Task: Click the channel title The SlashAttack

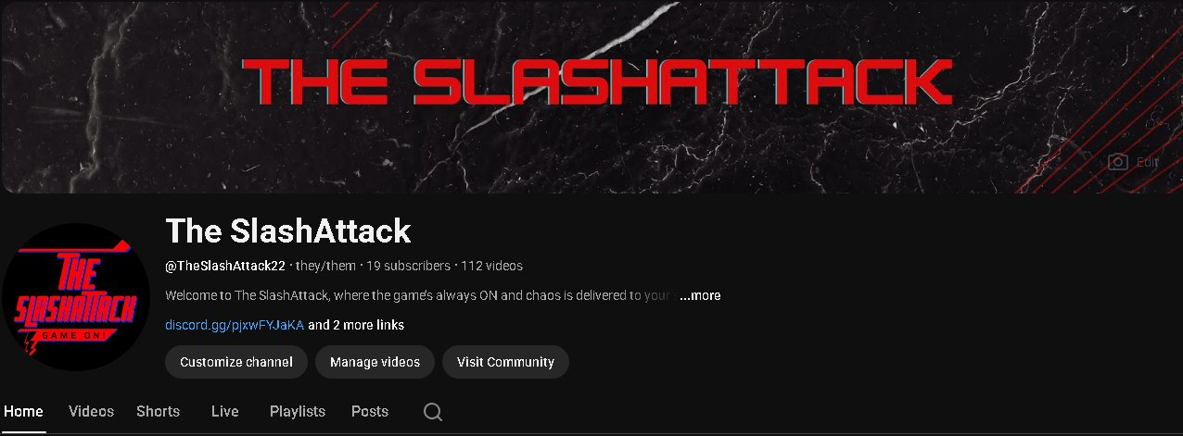Action: coord(288,230)
